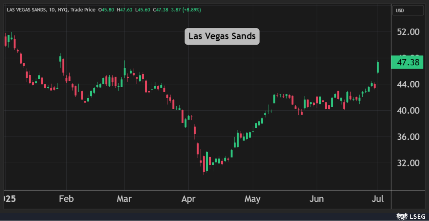429x221 pixels.
Task: Click the Jun label on time axis
Action: pos(317,199)
